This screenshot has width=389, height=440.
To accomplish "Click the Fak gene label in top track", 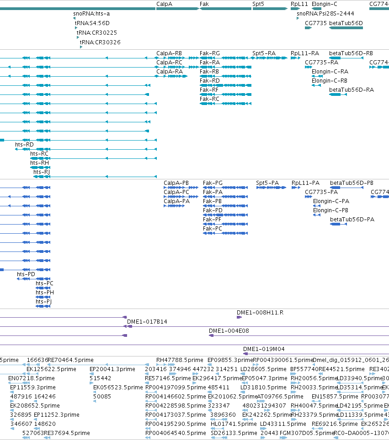I will click(x=204, y=4).
